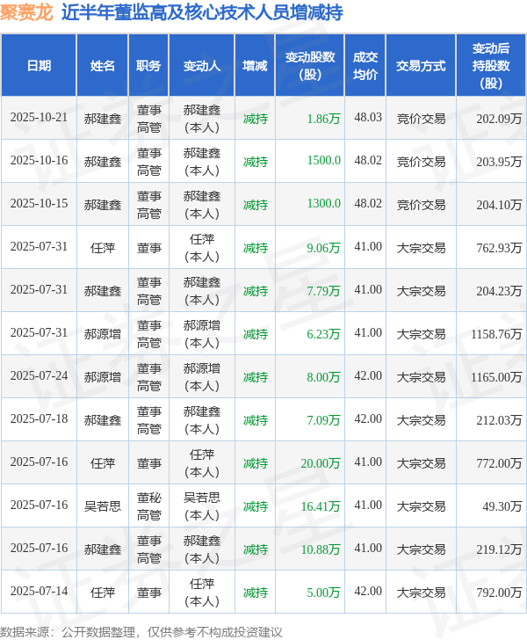This screenshot has width=527, height=640.
Task: Click 郝源增 name in the 2025-07-24 row
Action: 103,377
